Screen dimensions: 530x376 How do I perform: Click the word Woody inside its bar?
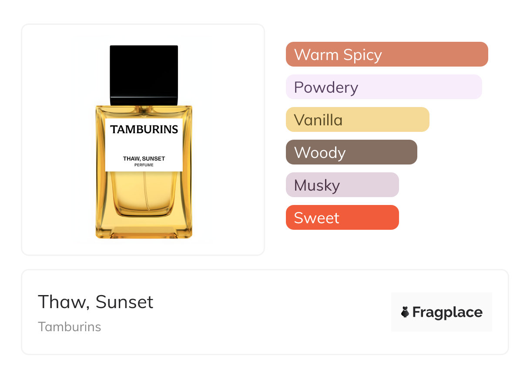(320, 152)
